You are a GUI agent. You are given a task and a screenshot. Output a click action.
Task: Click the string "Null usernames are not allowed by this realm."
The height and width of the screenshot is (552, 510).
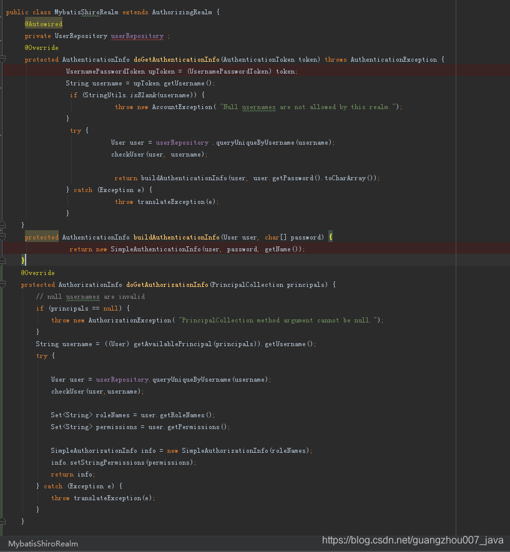click(306, 107)
